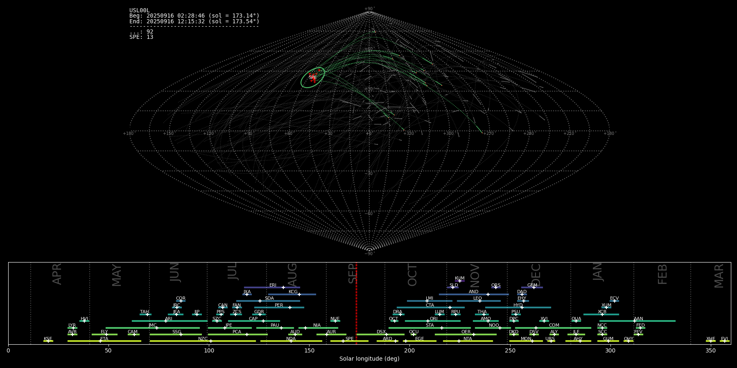Click the SEP month label
Viewport: 737px width, 368px height.
coord(353,274)
